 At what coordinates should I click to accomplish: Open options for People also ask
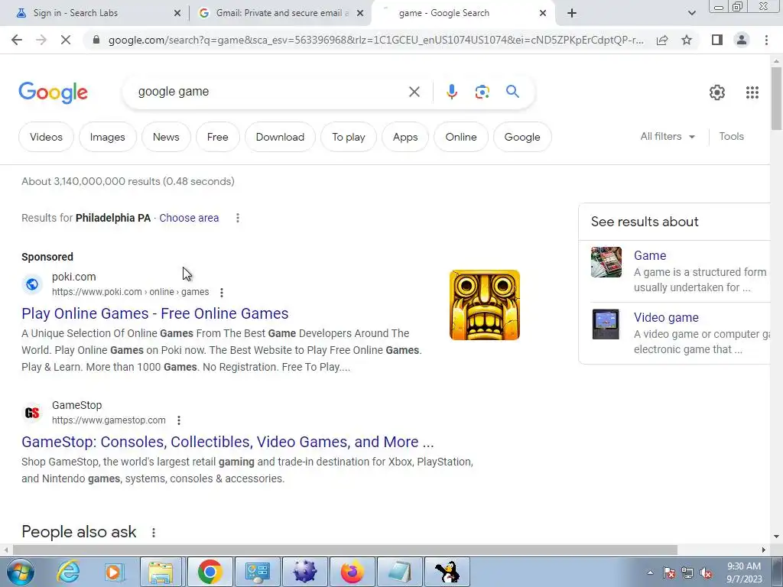(x=154, y=533)
